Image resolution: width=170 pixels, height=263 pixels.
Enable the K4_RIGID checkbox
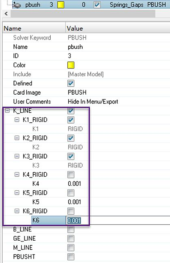point(71,174)
